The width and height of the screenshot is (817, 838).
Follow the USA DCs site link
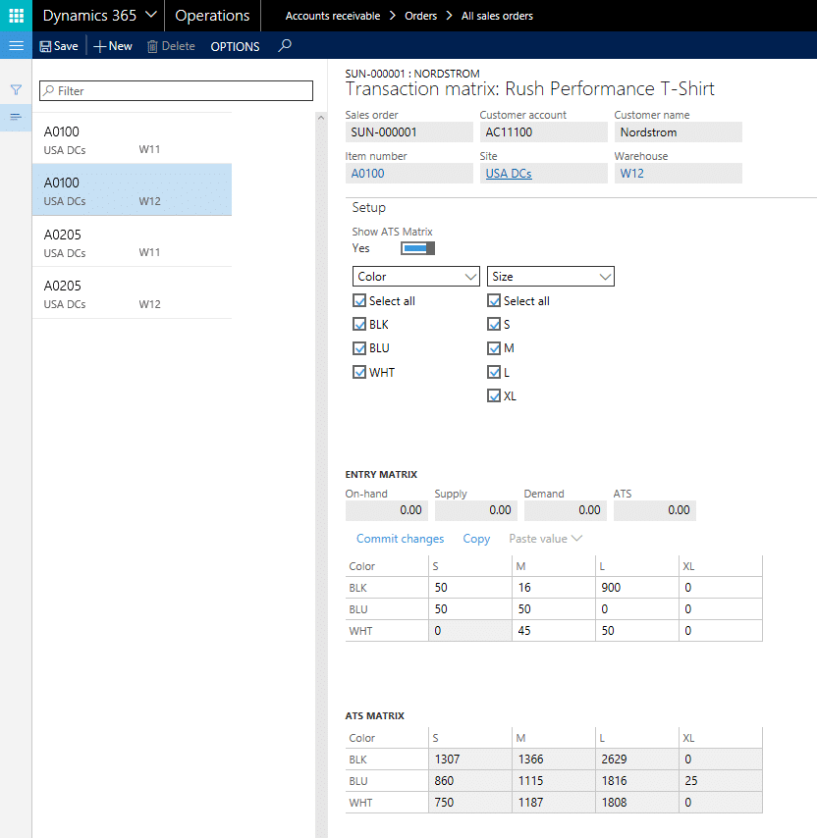pyautogui.click(x=509, y=174)
